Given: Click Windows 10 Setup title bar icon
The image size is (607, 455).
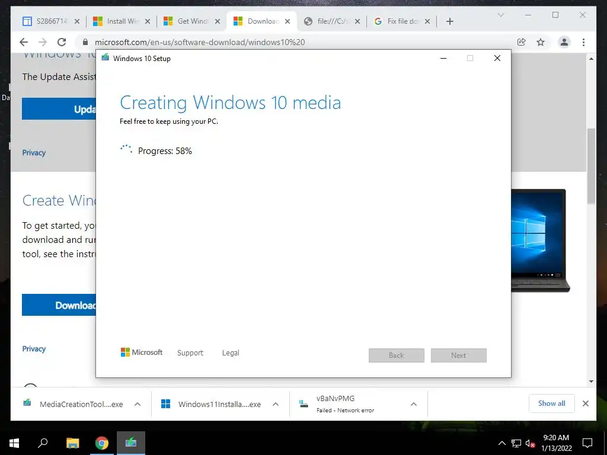Looking at the screenshot, I should [x=106, y=58].
